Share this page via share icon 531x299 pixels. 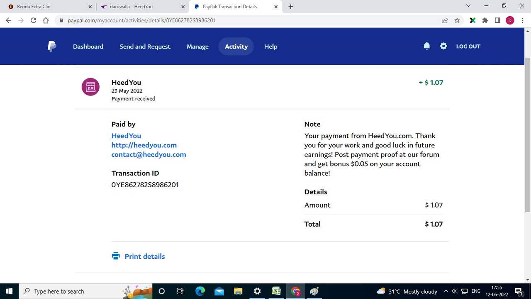pos(445,20)
